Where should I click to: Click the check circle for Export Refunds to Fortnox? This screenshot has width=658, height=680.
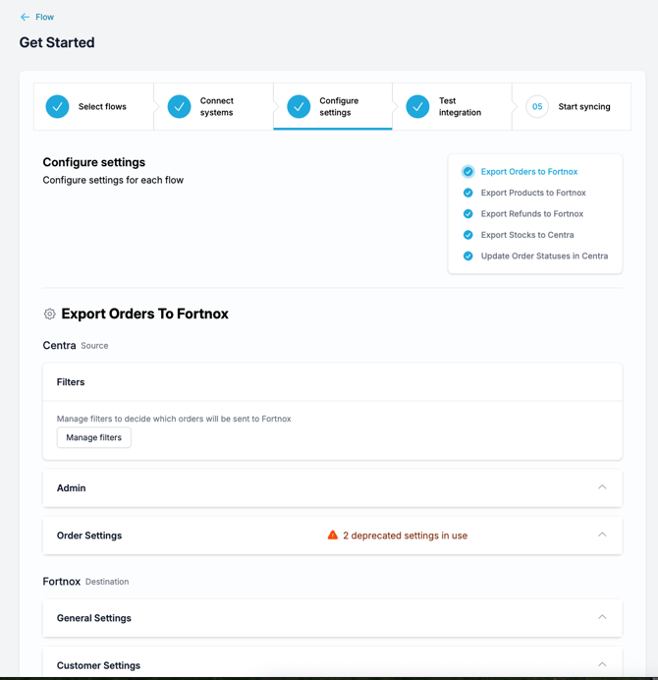pos(468,213)
